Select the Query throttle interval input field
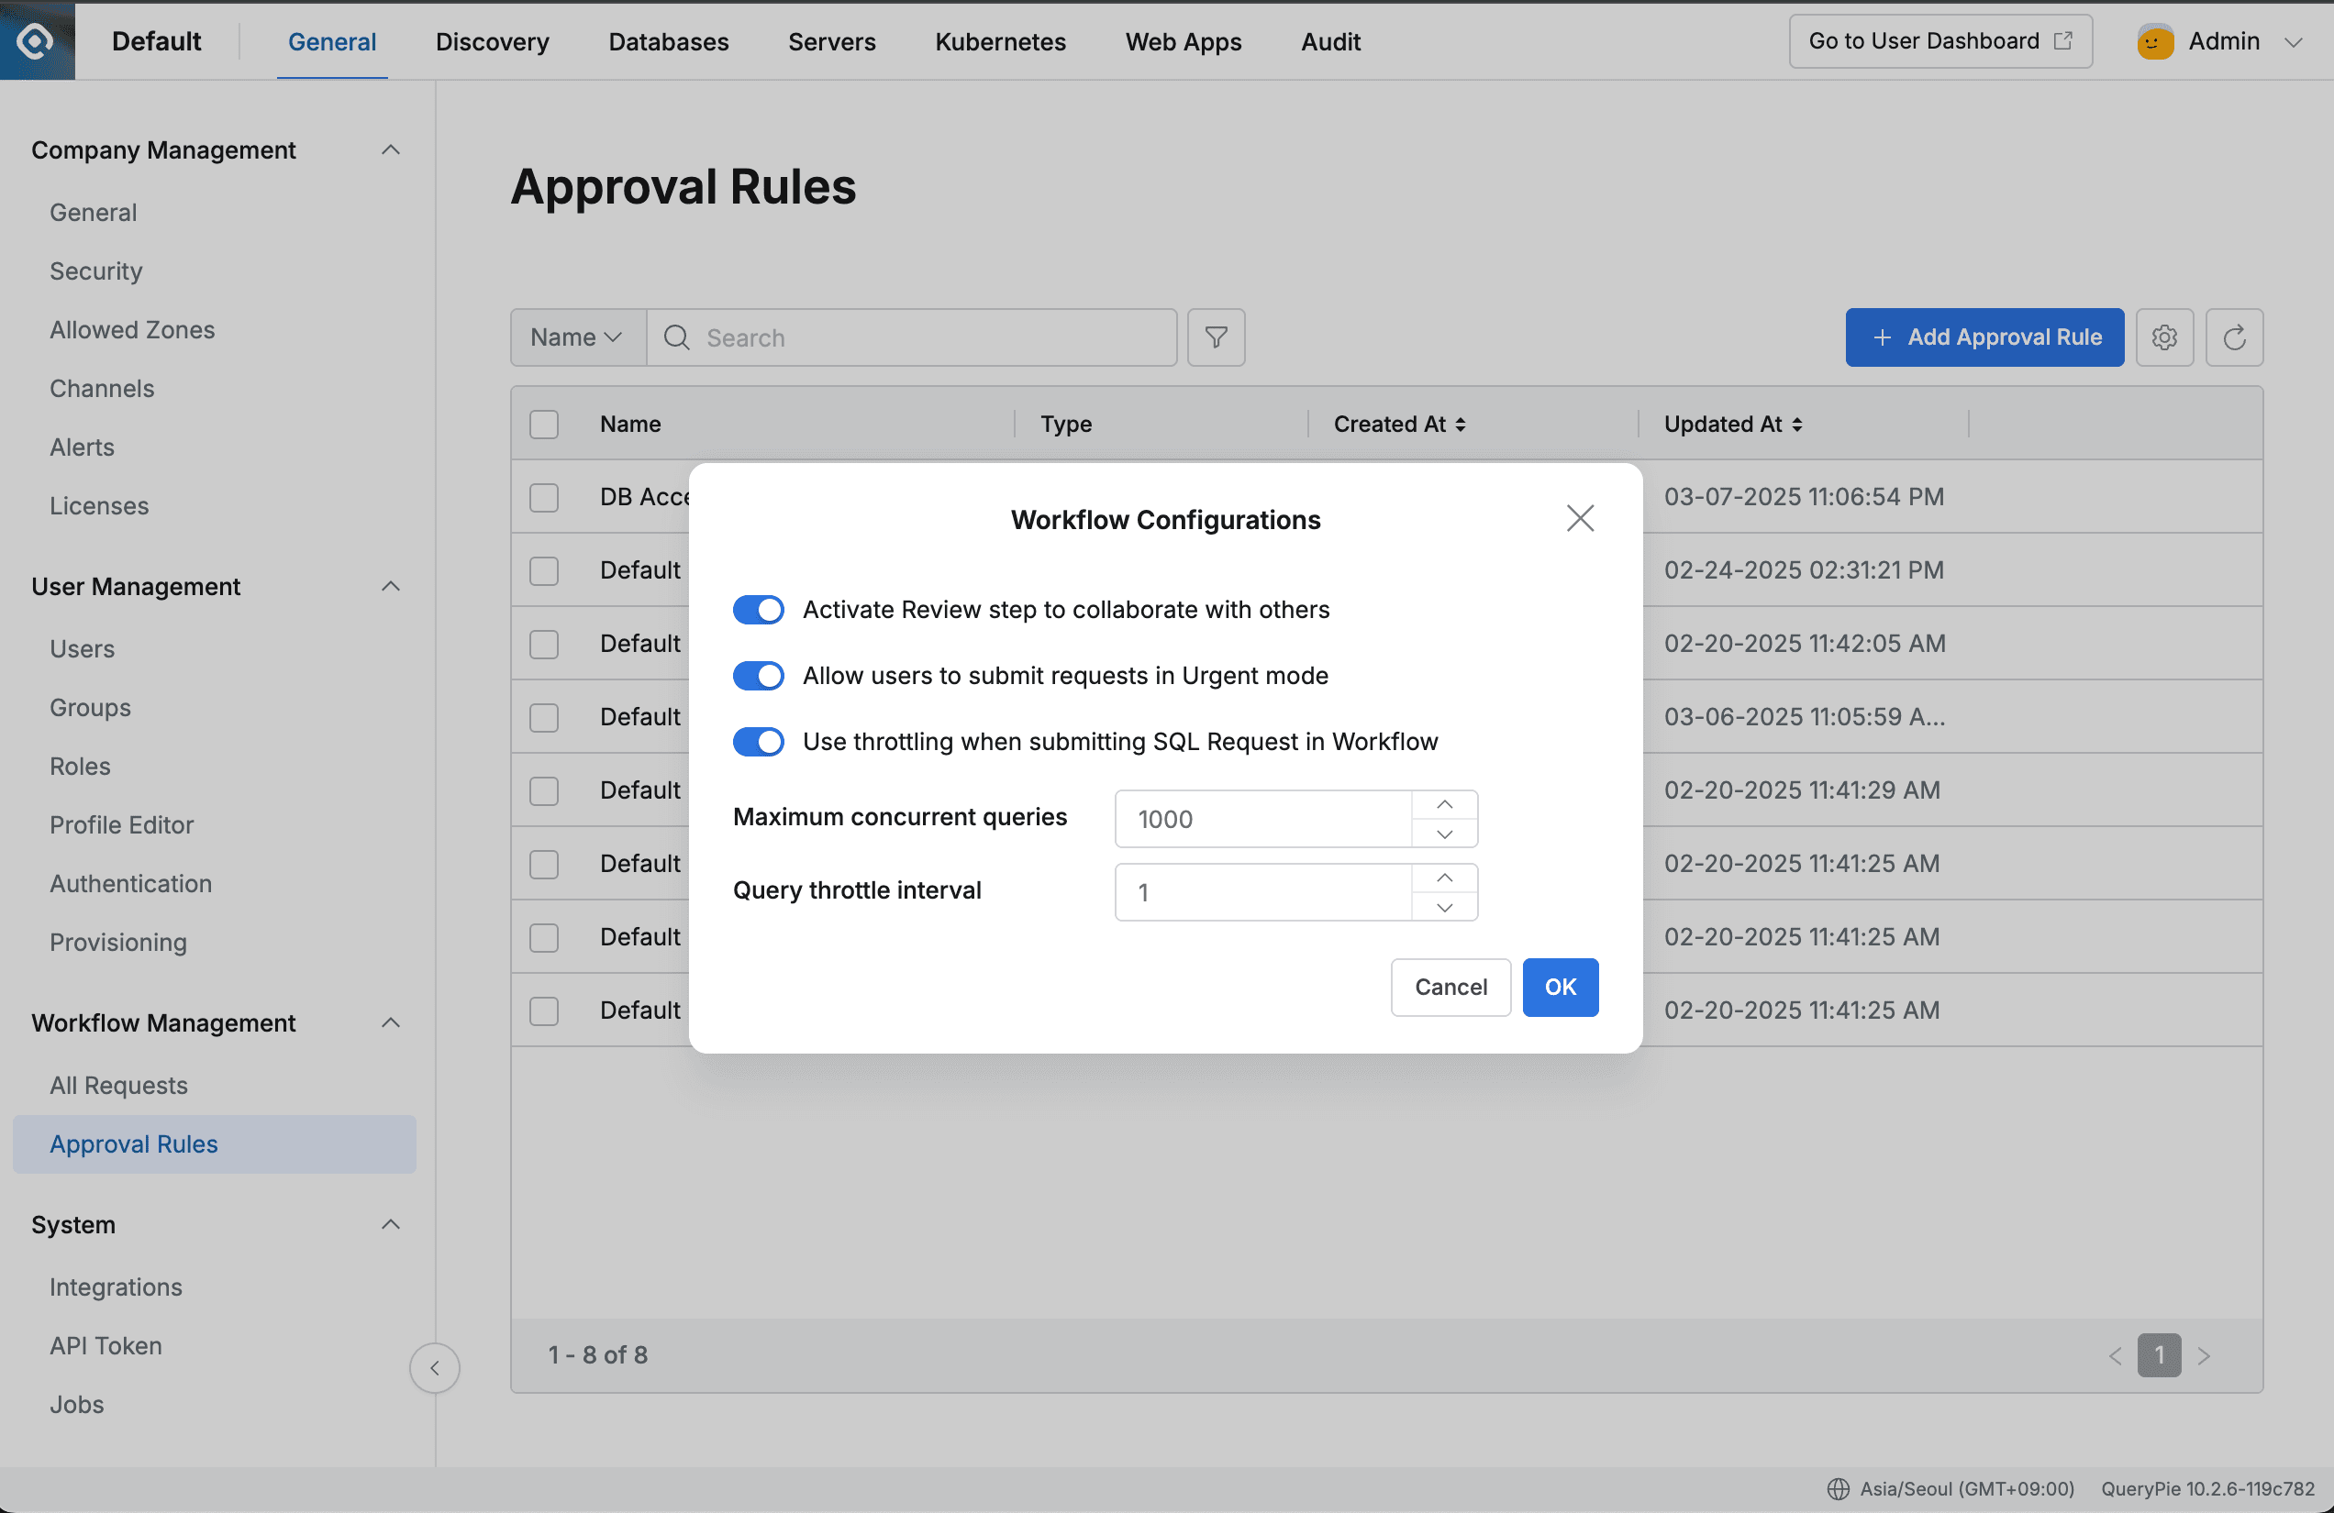Screen dimensions: 2334x1513 tap(1265, 891)
